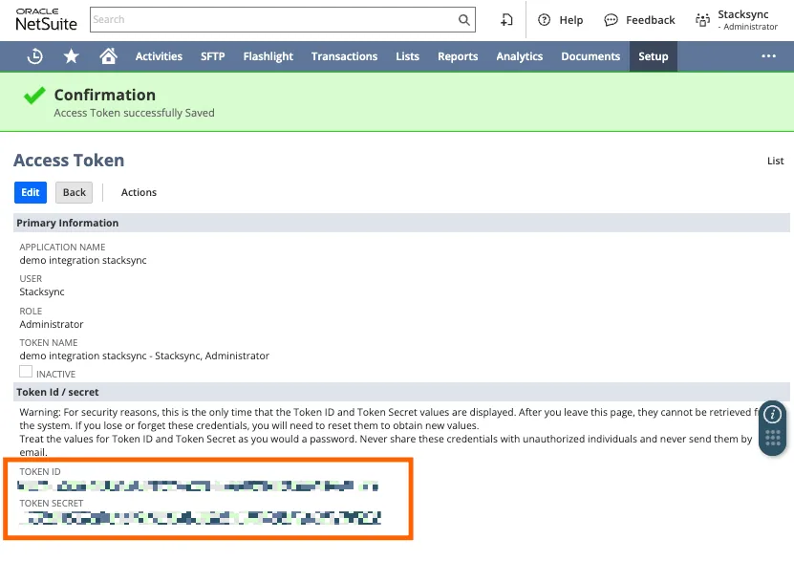Click the search magnifier icon
Viewport: 794px width, 561px height.
pos(463,20)
